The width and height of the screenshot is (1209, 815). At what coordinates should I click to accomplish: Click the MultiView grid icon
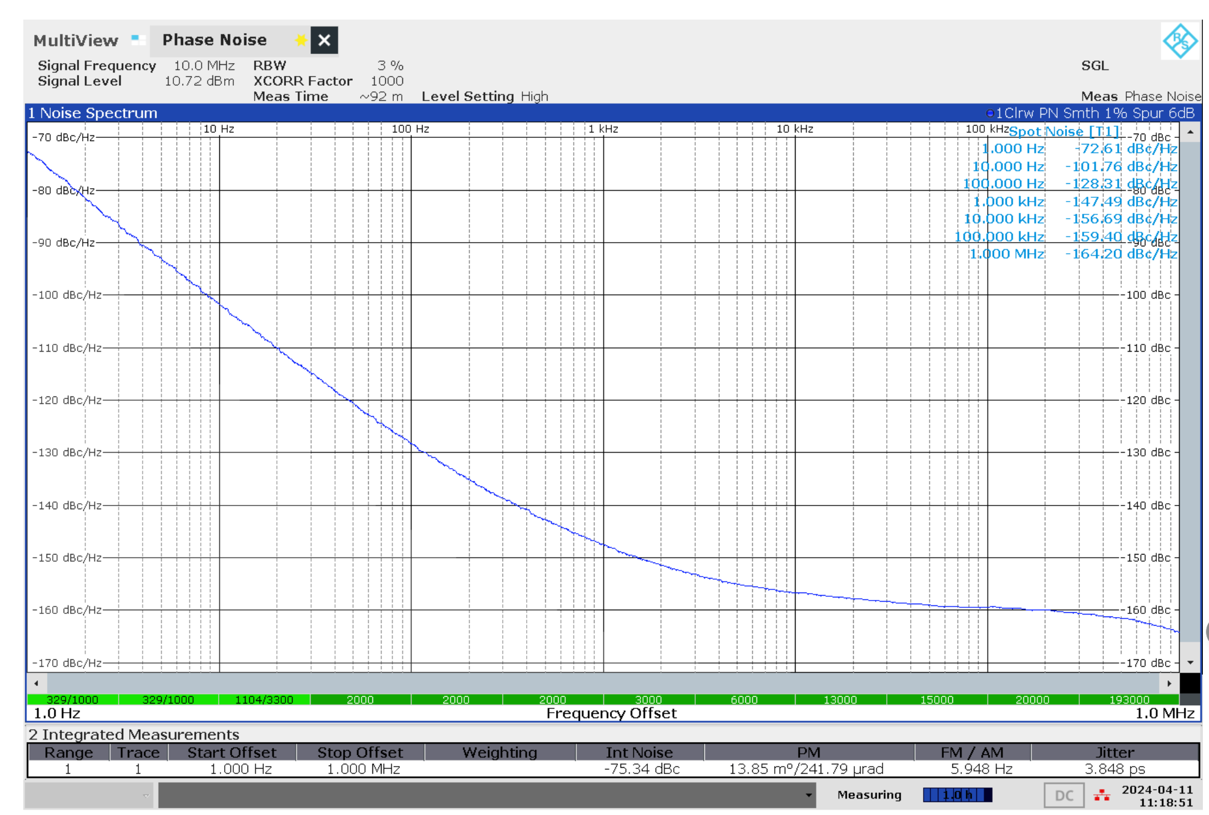click(x=138, y=40)
